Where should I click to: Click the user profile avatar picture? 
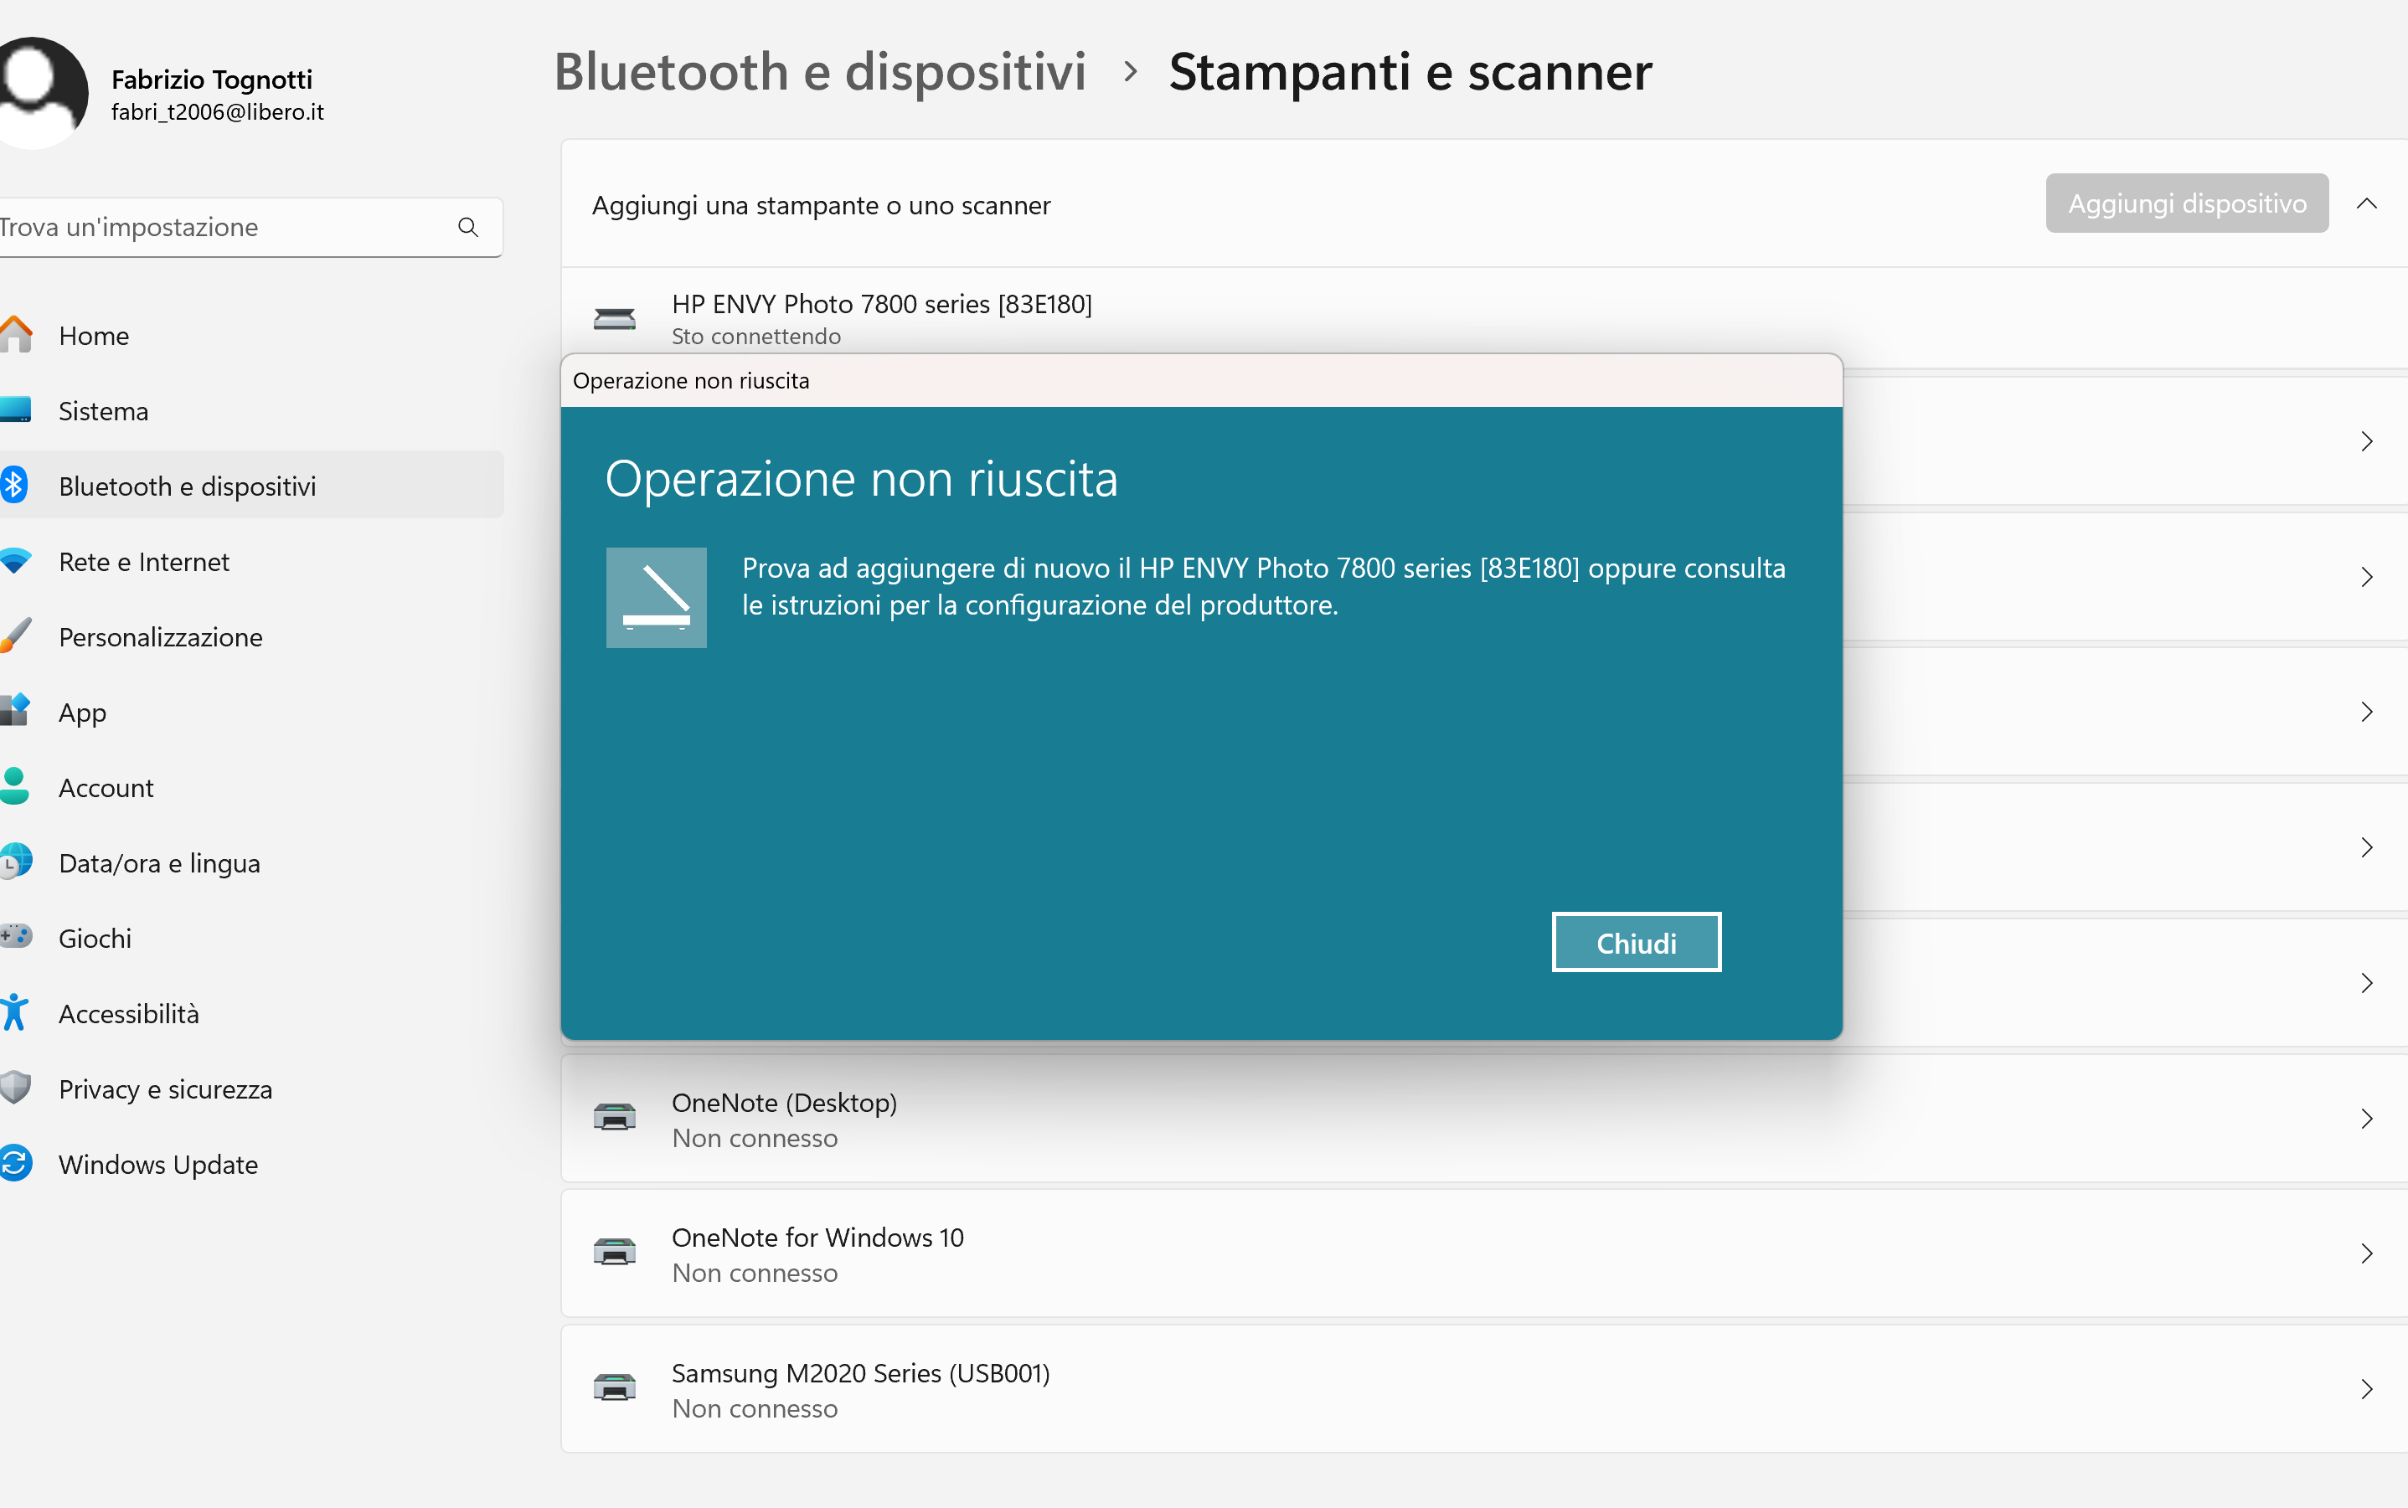(38, 92)
